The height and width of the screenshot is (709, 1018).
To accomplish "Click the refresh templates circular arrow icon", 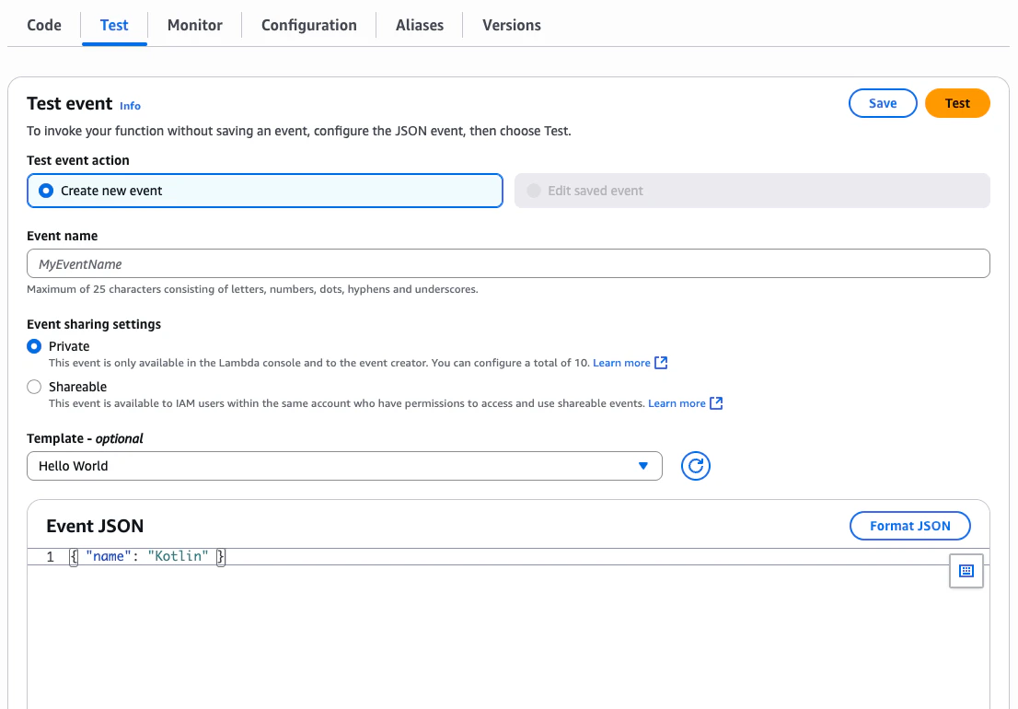I will [695, 466].
